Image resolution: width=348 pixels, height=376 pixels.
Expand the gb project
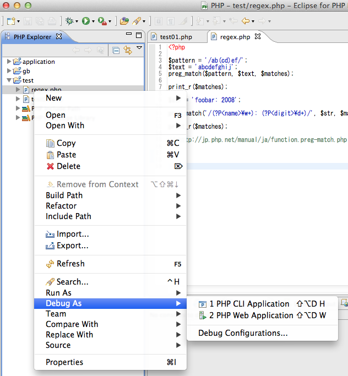click(9, 70)
